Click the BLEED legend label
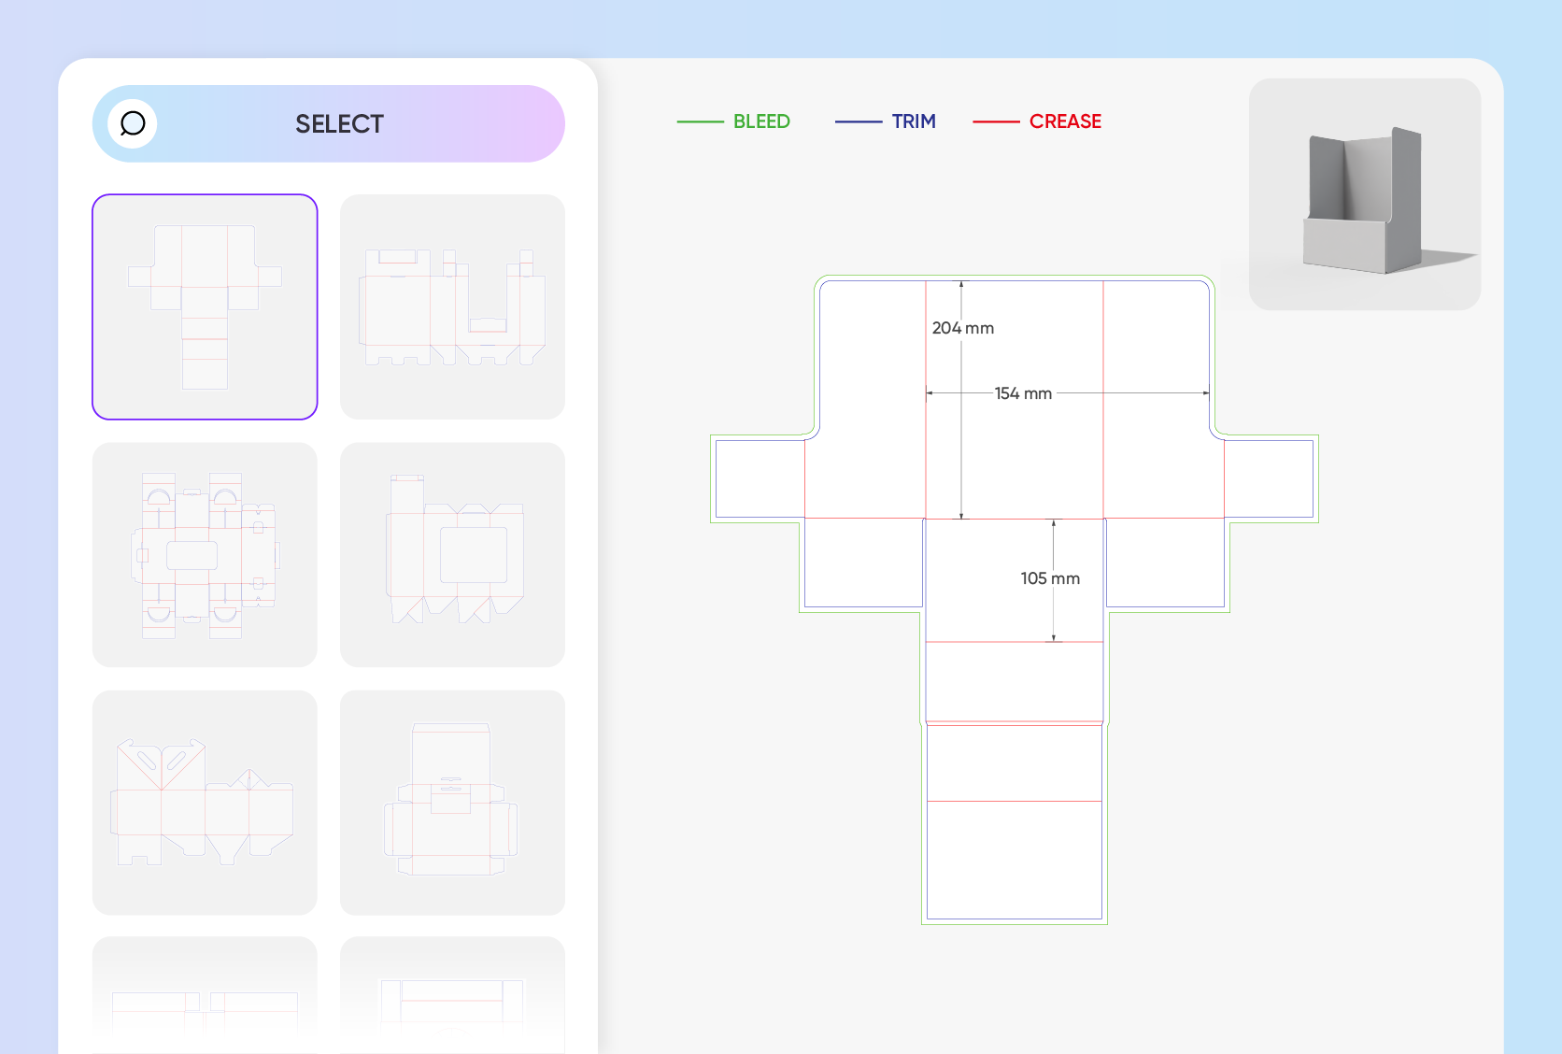Image resolution: width=1562 pixels, height=1054 pixels. (761, 121)
